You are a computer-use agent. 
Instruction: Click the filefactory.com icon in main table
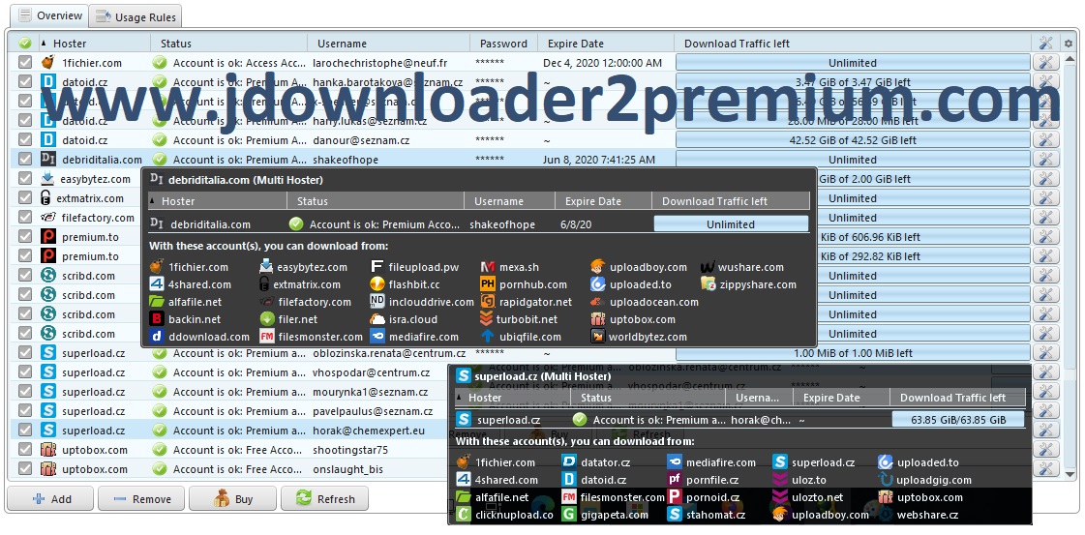[47, 218]
